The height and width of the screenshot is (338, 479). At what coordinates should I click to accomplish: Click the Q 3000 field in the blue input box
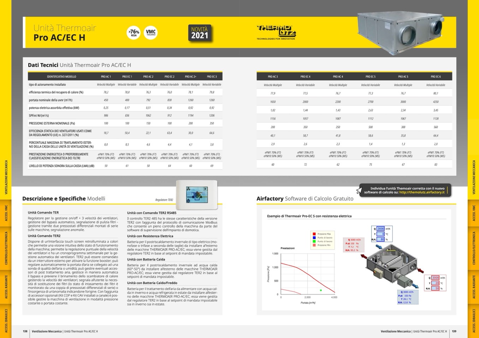pos(380,229)
